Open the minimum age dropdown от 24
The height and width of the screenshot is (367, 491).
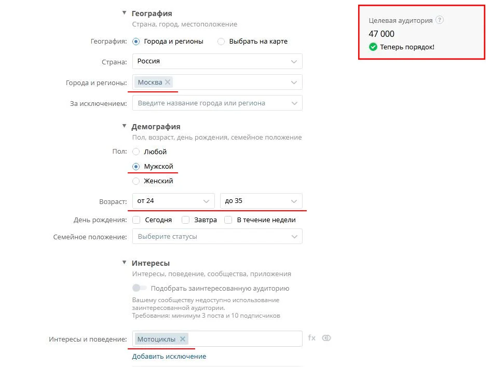[173, 201]
